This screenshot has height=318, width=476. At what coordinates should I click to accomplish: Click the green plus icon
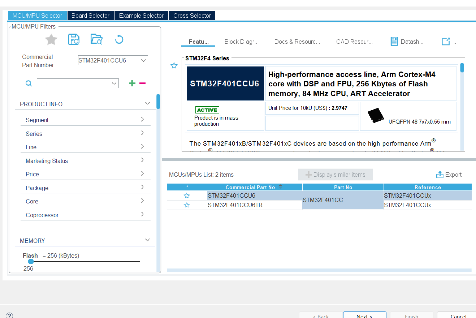(132, 83)
